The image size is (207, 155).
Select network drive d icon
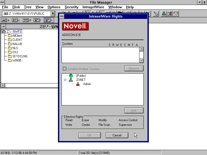(x=26, y=20)
